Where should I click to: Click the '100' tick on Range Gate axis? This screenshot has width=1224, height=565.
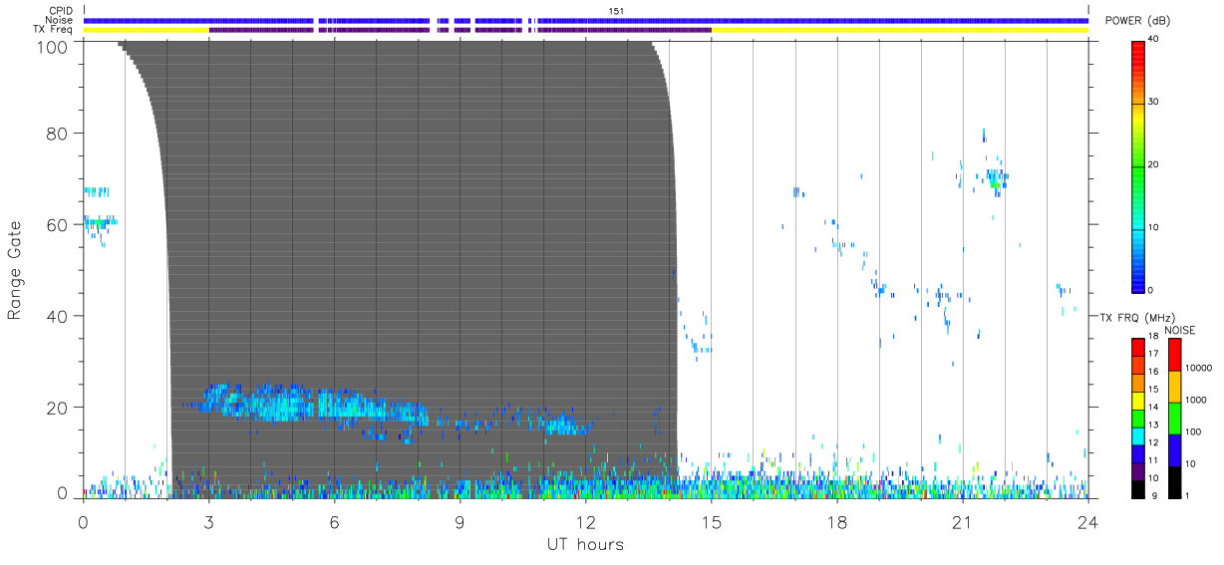point(54,46)
